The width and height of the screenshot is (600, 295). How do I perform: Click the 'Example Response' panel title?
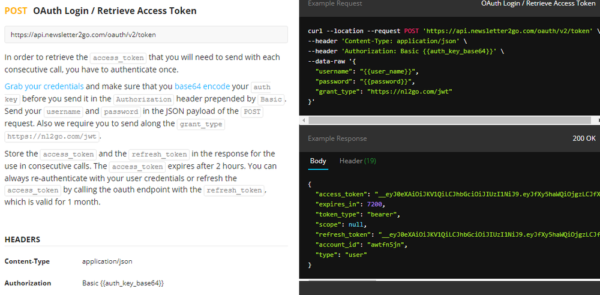[337, 139]
